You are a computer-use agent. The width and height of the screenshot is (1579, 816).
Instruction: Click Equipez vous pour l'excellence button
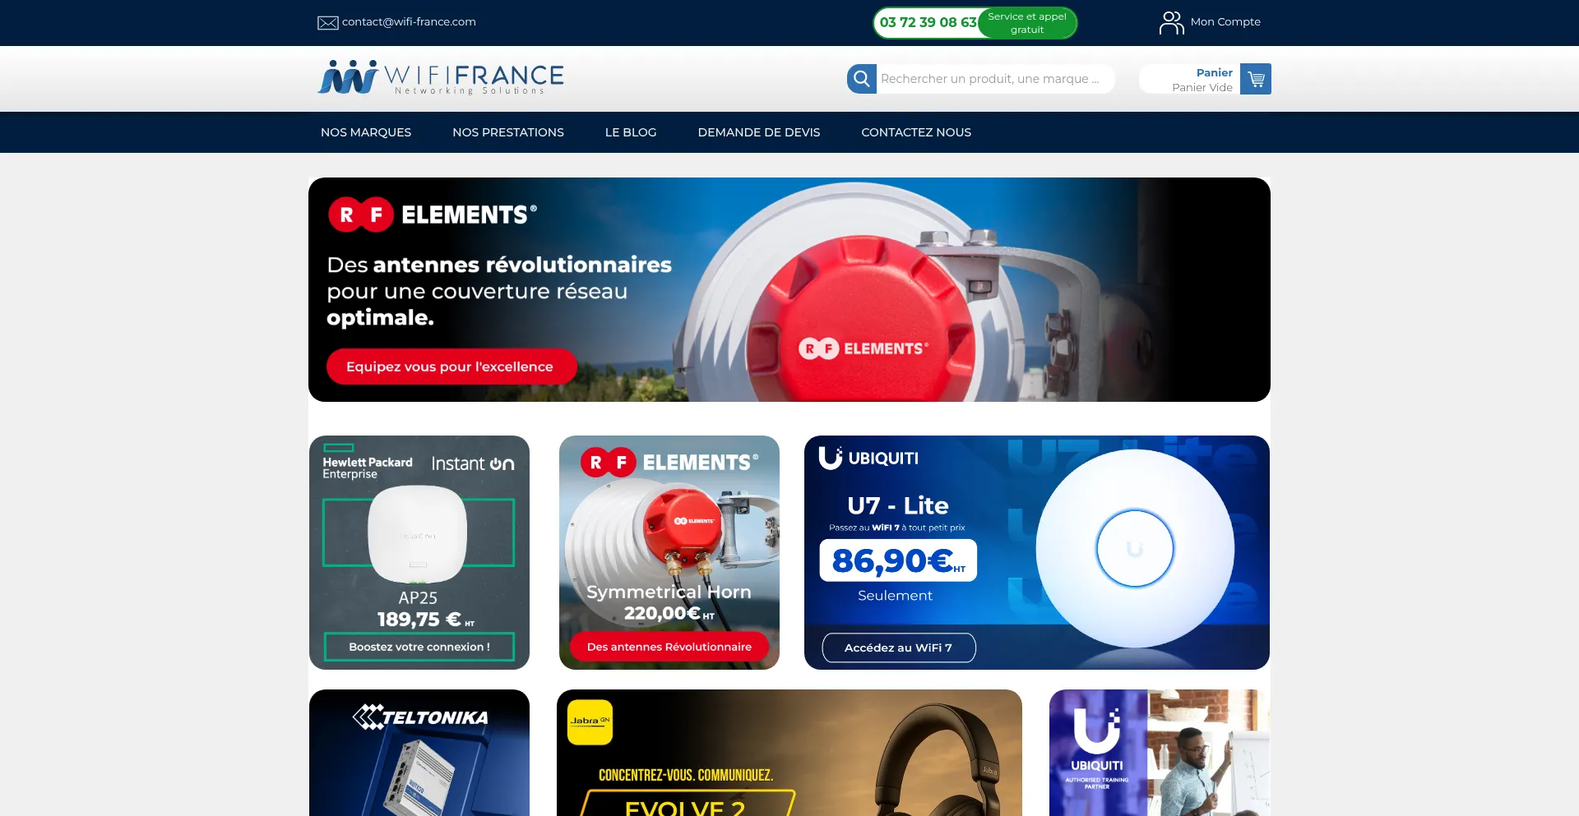pos(451,367)
